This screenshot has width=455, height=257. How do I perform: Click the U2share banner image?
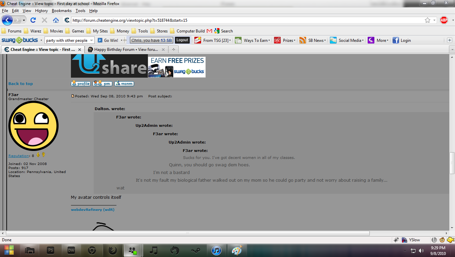pos(109,66)
